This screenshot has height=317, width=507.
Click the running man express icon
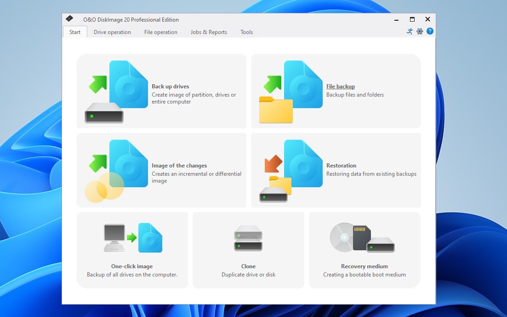click(x=410, y=31)
